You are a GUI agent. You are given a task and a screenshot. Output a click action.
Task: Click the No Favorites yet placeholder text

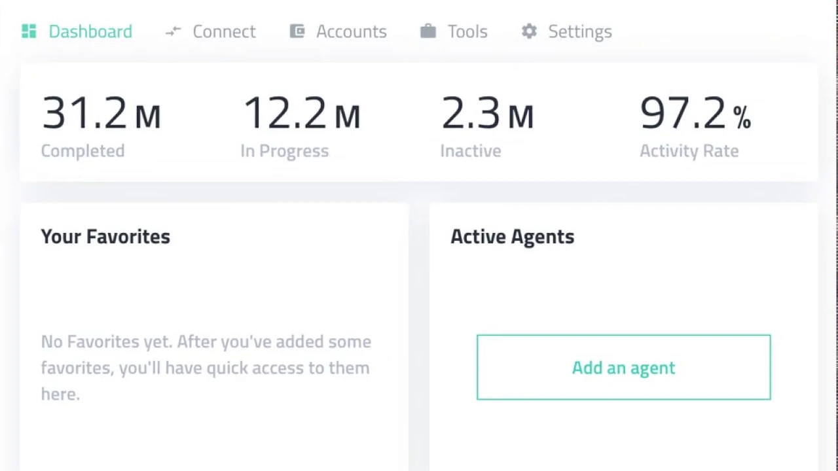[206, 368]
